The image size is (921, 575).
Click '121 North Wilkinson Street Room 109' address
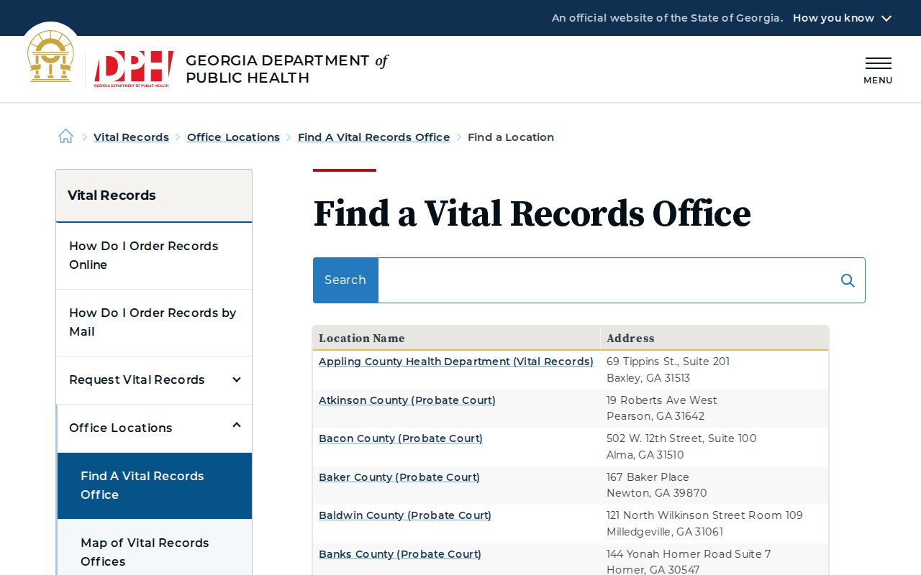coord(704,515)
